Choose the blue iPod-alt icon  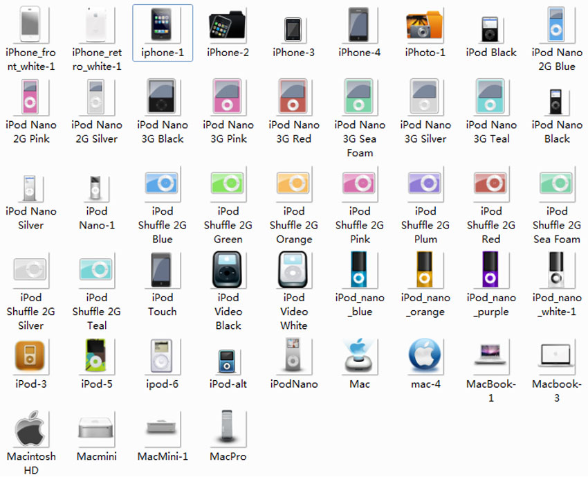[x=228, y=361]
